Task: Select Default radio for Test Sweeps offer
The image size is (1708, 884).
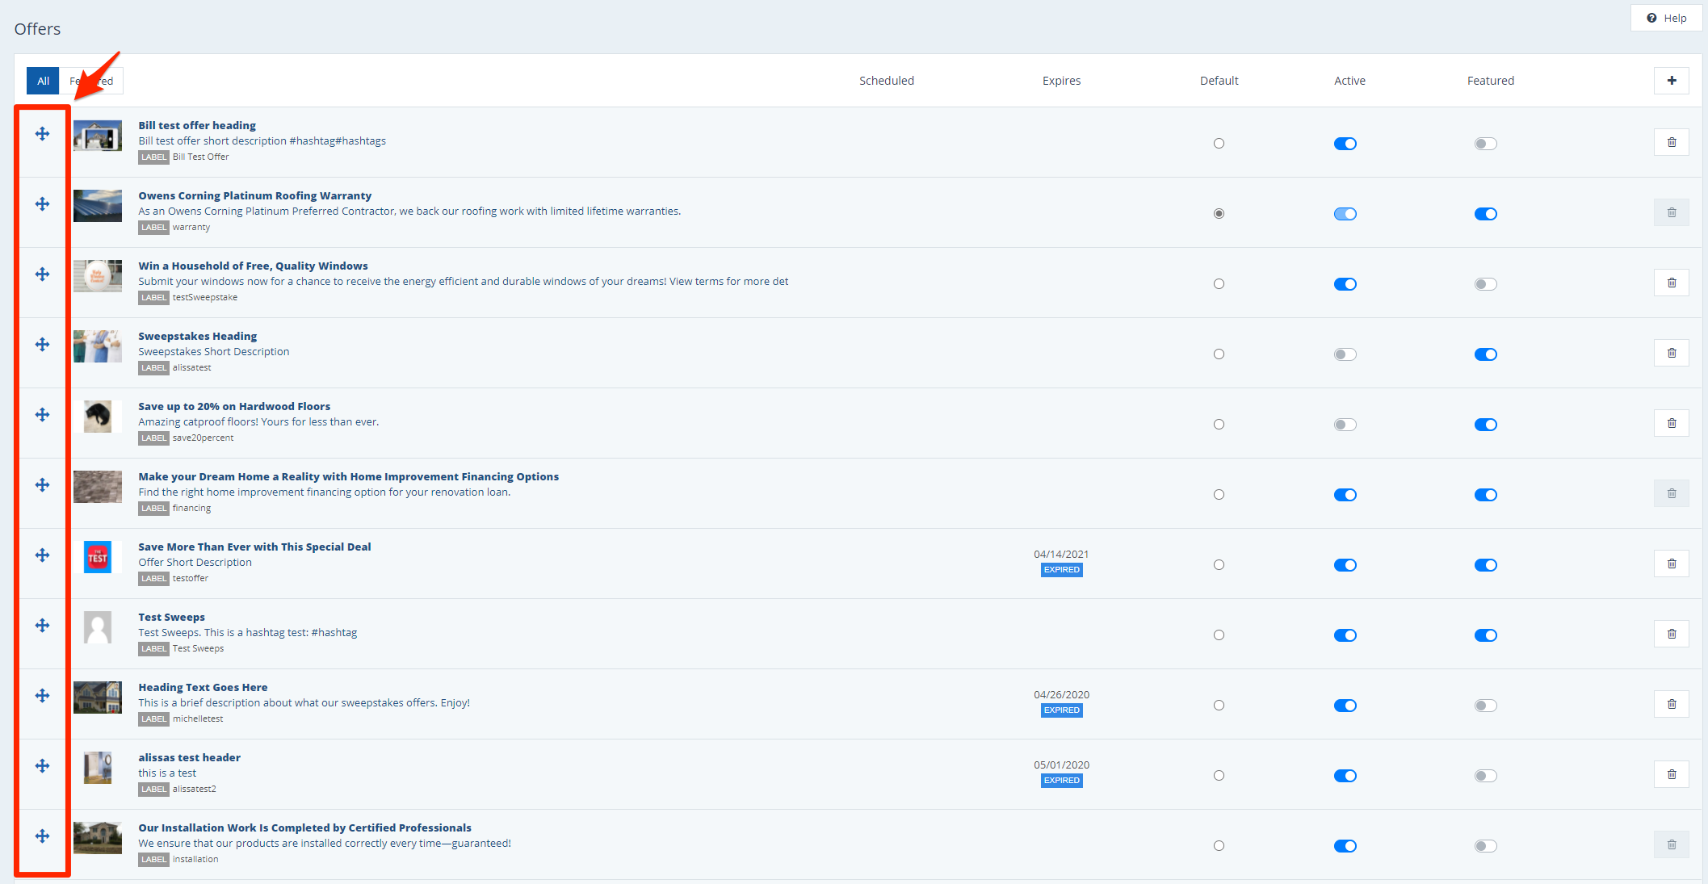Action: pyautogui.click(x=1219, y=635)
